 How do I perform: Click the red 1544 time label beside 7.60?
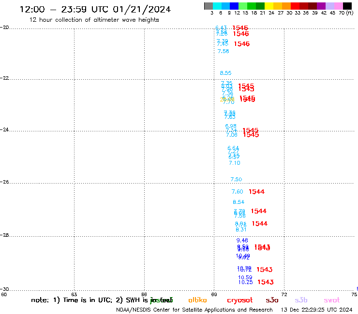(256, 192)
